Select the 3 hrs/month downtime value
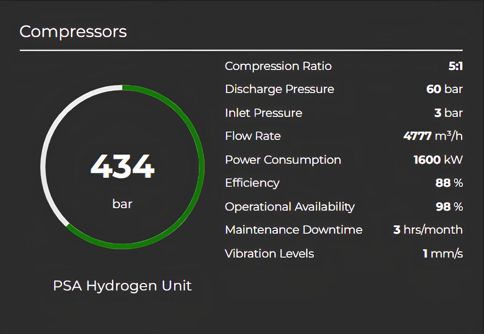 pyautogui.click(x=428, y=230)
